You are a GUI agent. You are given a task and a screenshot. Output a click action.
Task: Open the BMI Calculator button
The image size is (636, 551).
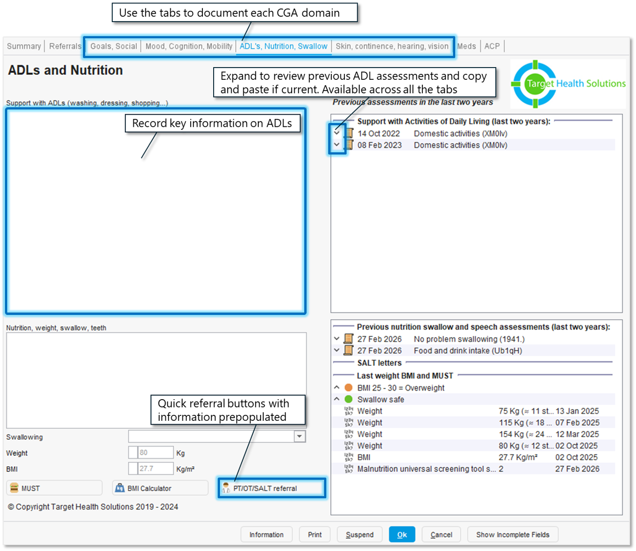coord(160,488)
